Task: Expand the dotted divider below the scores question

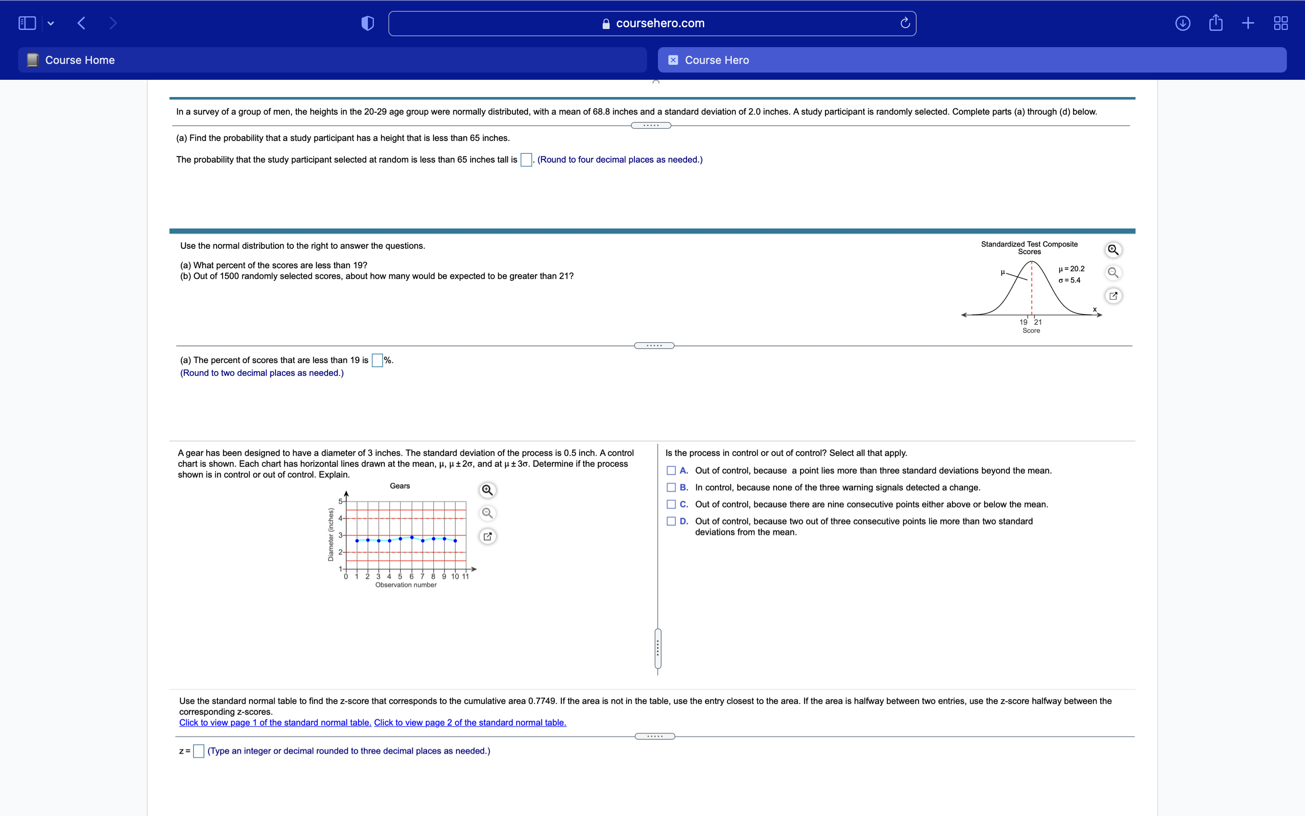Action: [653, 345]
